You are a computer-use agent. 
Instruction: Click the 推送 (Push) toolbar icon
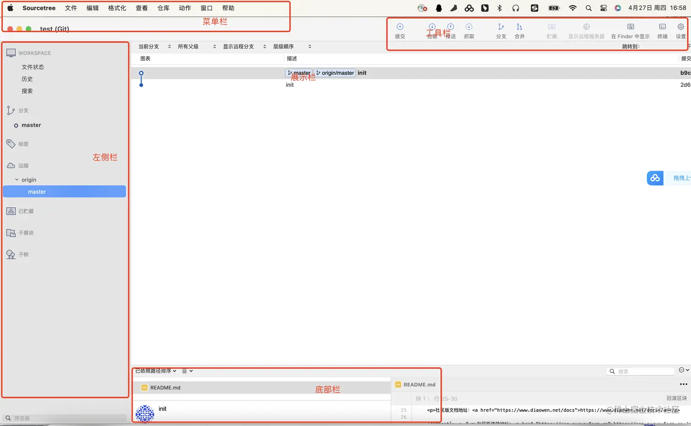pos(451,27)
